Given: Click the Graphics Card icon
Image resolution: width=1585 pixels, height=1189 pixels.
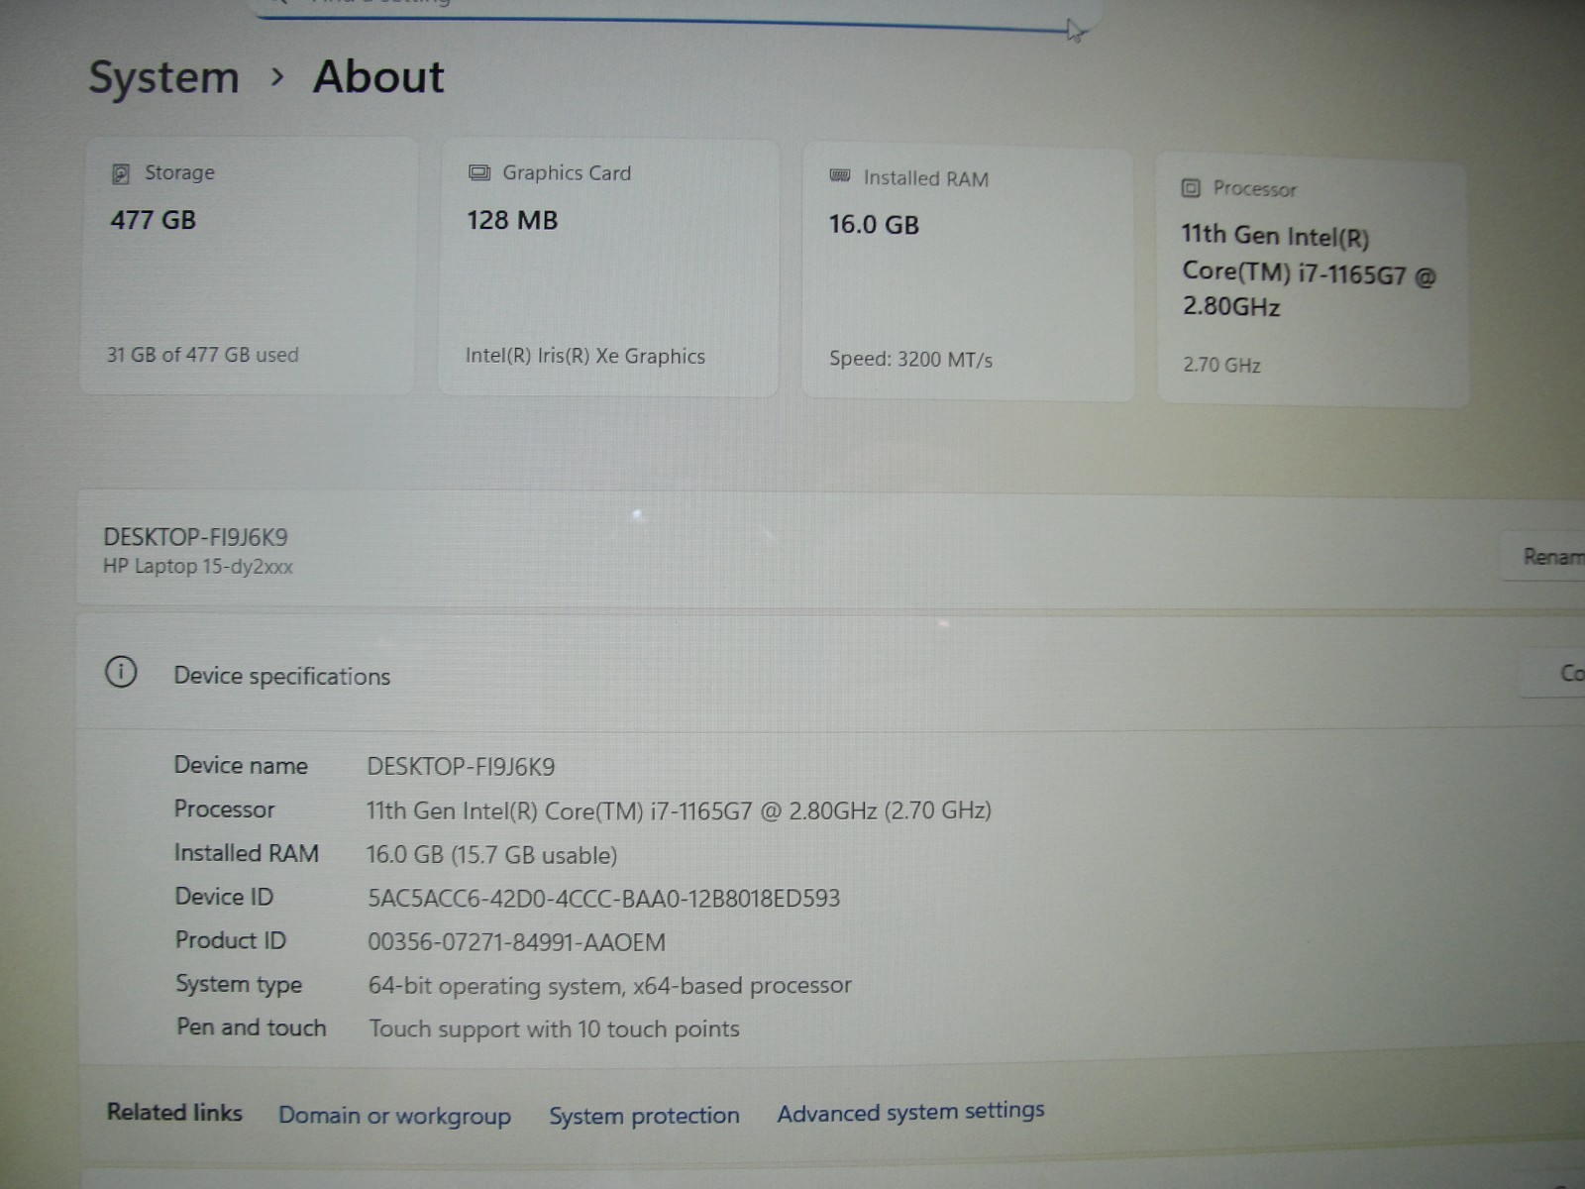Looking at the screenshot, I should (479, 173).
